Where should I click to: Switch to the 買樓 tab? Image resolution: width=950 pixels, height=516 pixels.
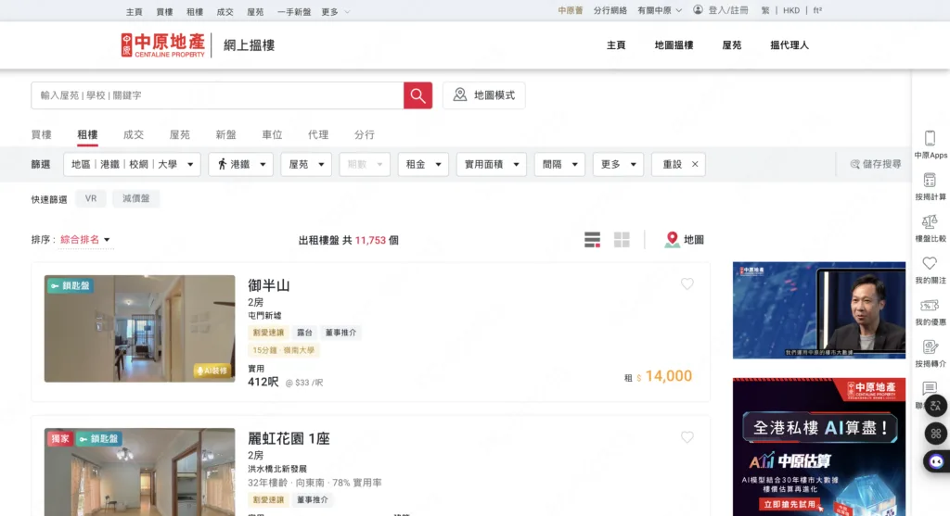click(x=41, y=135)
